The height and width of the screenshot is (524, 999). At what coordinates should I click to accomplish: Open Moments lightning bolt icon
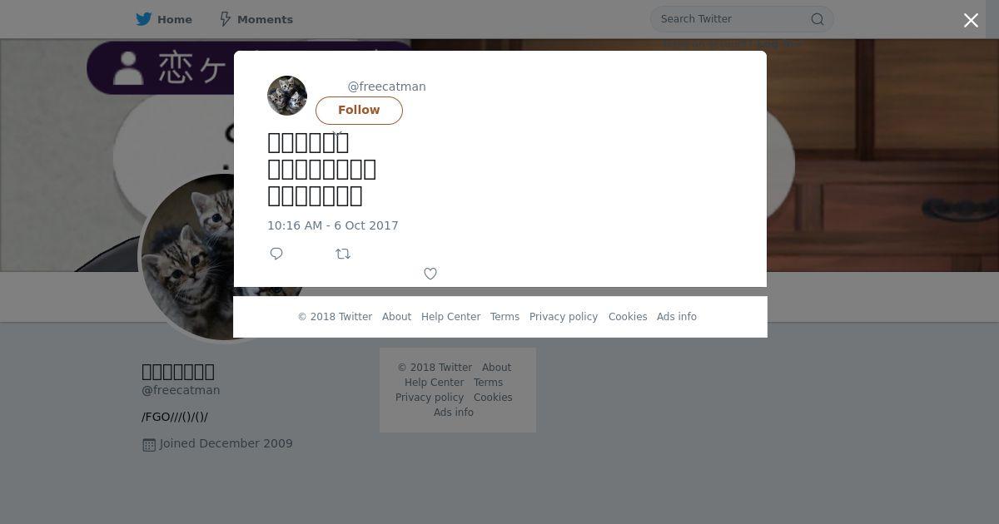pos(225,19)
